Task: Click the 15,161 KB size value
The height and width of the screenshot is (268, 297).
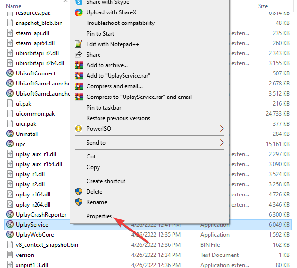Action: point(278,144)
